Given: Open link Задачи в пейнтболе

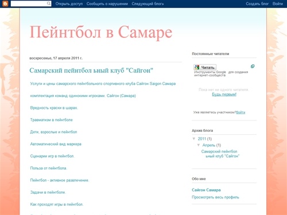Looking at the screenshot, I should point(48,192).
